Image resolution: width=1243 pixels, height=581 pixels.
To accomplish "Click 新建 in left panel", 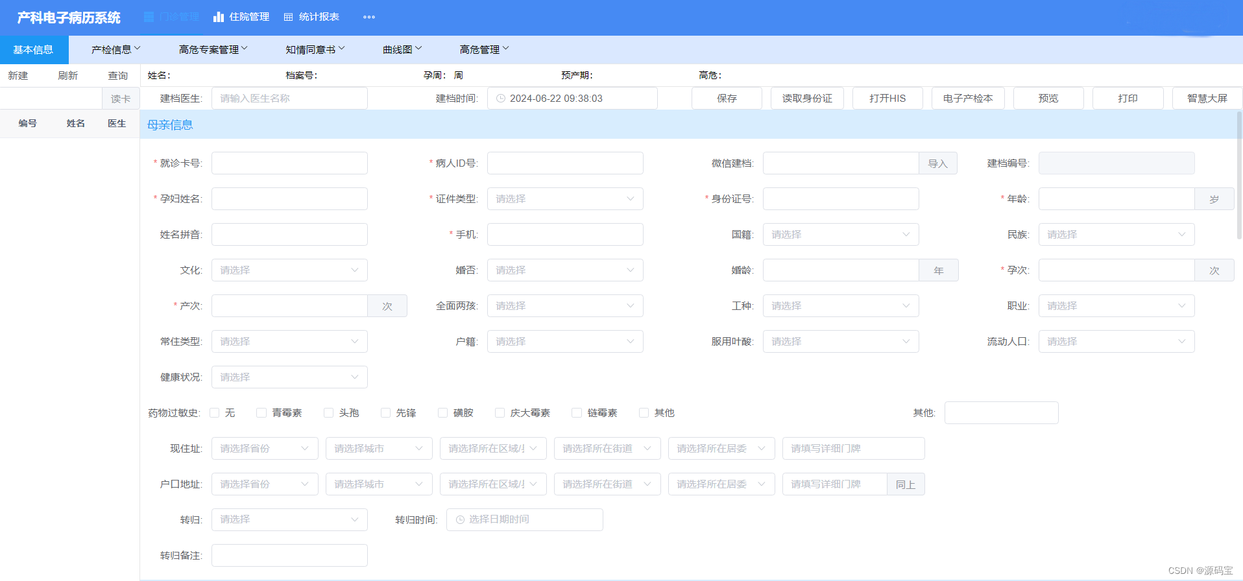I will click(x=18, y=76).
